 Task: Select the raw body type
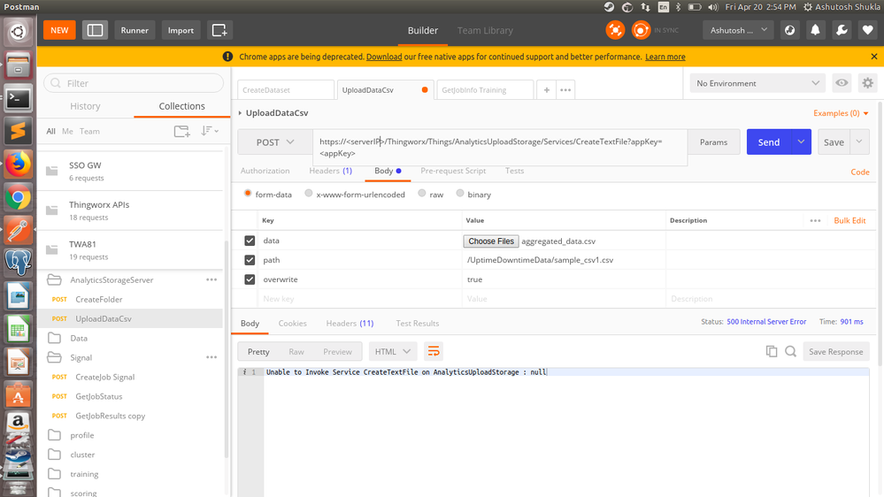click(422, 194)
